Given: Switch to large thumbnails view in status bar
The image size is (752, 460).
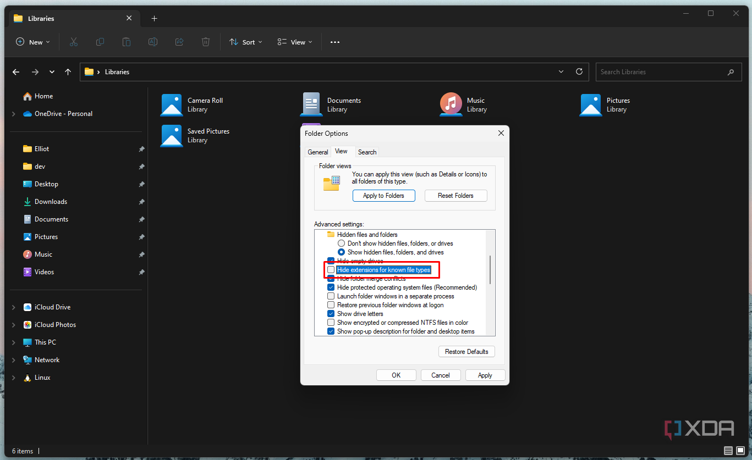Looking at the screenshot, I should (x=740, y=451).
